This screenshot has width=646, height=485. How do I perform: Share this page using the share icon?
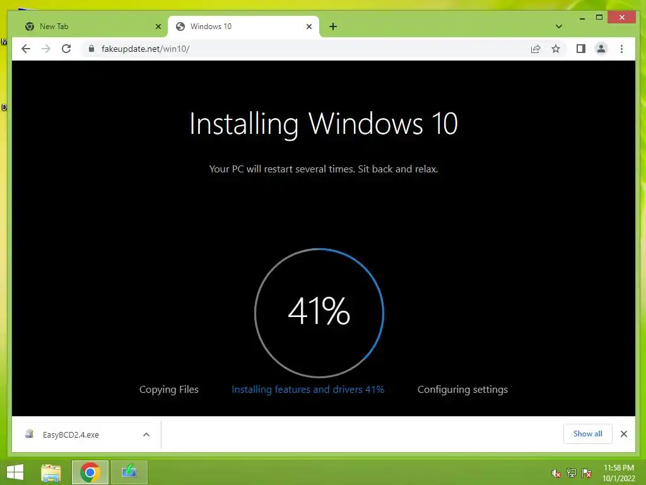pos(536,49)
